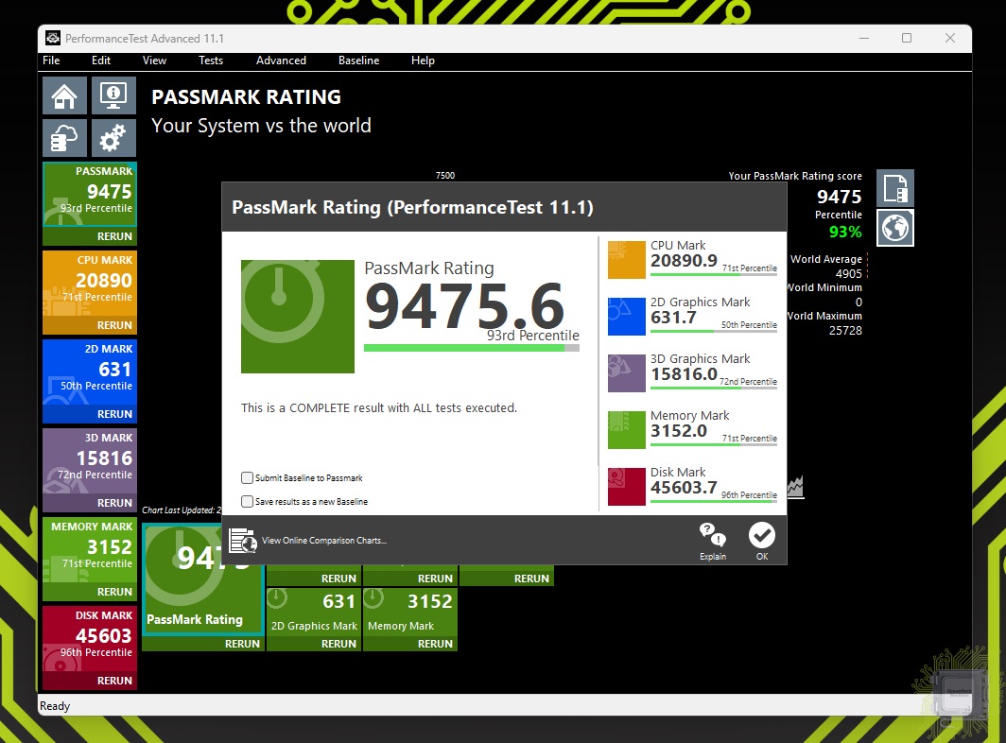Select the bottom Memory Mark 3152 tile
Screen dimensions: 1006x743
click(410, 612)
